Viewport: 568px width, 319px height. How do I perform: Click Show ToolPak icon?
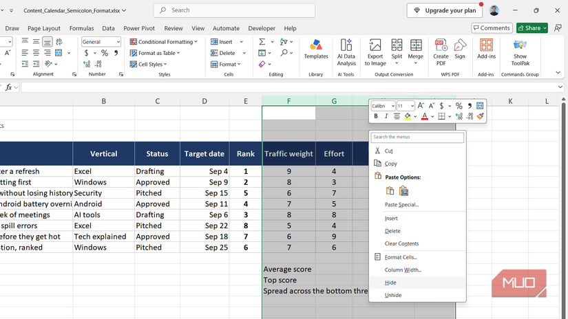[520, 52]
